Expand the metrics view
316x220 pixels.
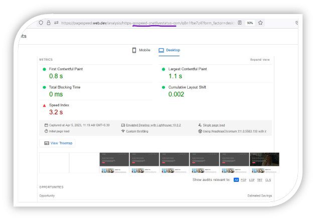click(x=260, y=60)
